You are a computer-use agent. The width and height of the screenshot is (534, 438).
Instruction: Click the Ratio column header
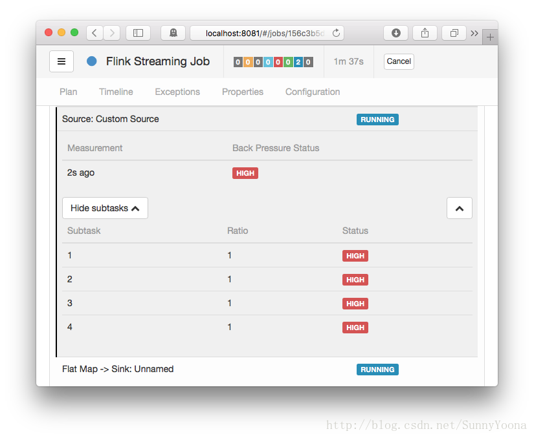(x=238, y=231)
